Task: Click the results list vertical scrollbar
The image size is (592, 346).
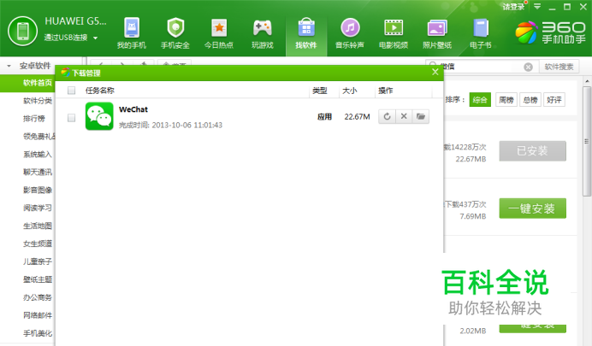Action: 586,141
